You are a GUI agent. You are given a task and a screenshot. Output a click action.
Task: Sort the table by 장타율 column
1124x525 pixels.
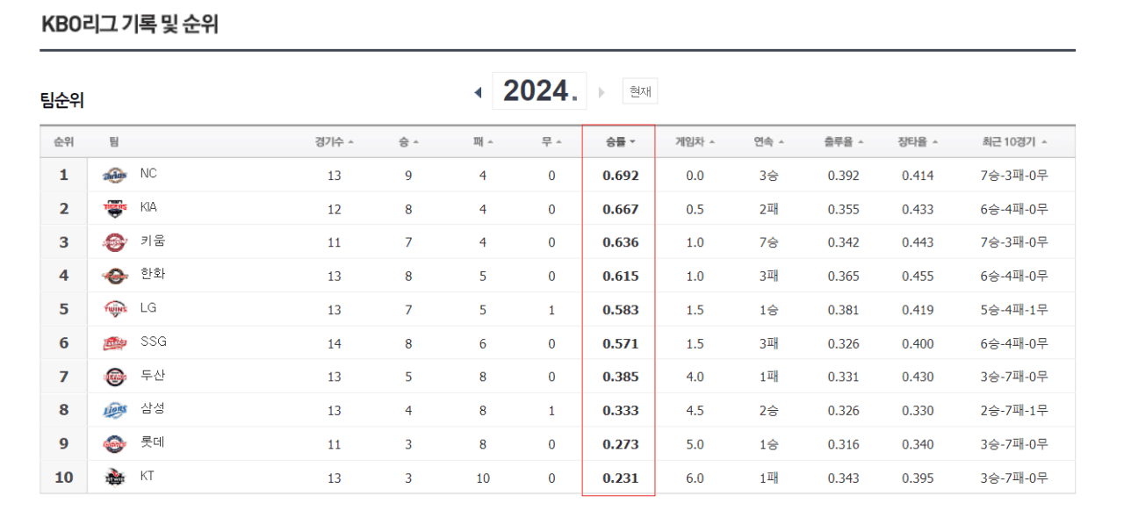pyautogui.click(x=918, y=142)
